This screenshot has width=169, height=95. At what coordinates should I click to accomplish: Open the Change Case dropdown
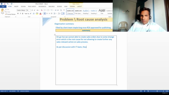38,10
